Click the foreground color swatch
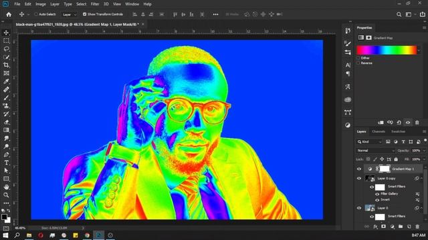Image resolution: width=428 pixels, height=240 pixels. (x=4, y=217)
